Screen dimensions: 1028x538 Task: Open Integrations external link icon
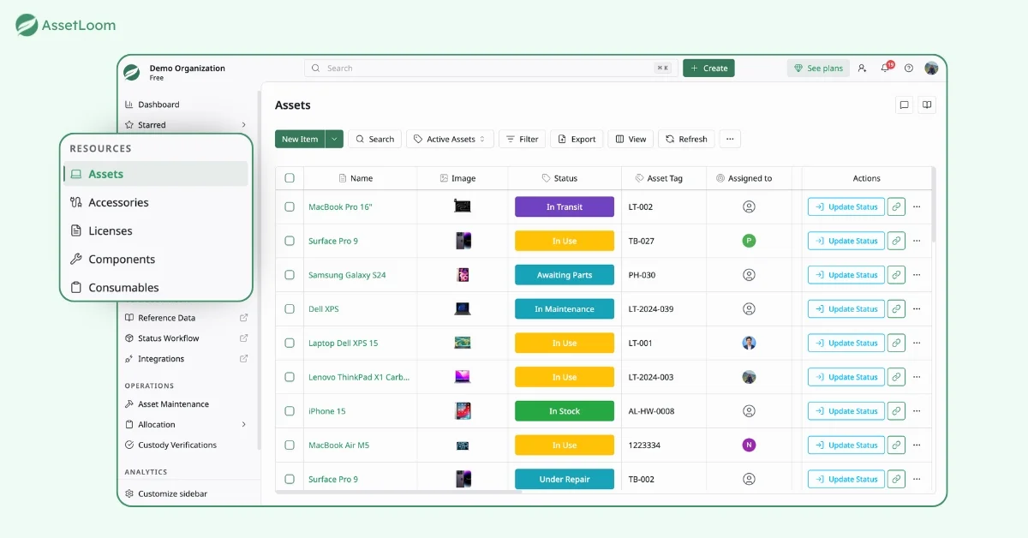[x=243, y=359]
